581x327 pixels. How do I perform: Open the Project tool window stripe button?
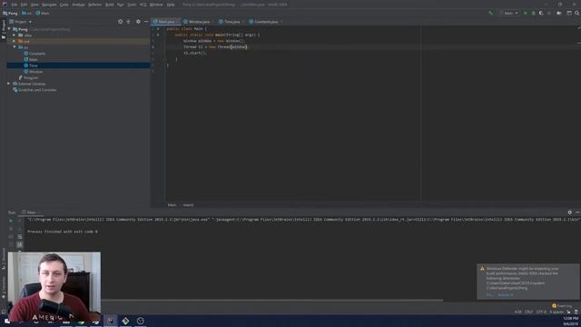click(4, 30)
